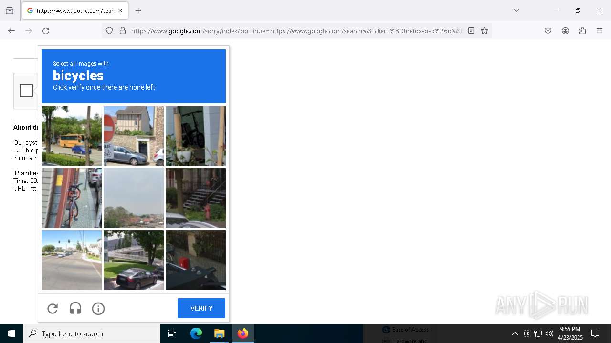Open Task View on taskbar
Screen dimensions: 611x343
172,333
